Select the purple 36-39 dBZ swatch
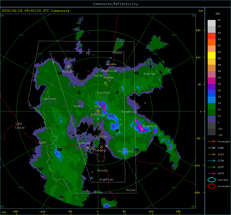 (211, 87)
